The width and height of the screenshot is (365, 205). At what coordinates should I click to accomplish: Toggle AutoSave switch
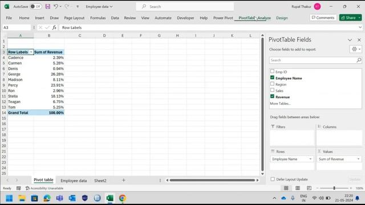(x=36, y=6)
